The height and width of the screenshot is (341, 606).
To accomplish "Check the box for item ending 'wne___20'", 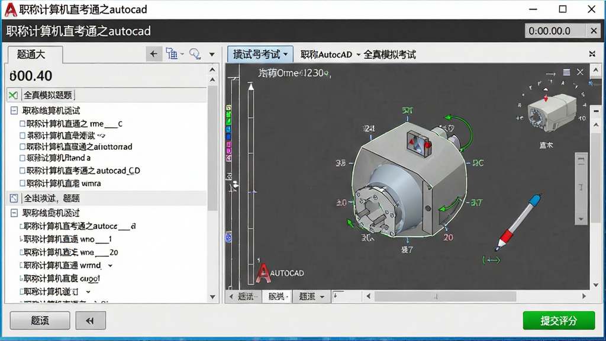I will click(22, 252).
